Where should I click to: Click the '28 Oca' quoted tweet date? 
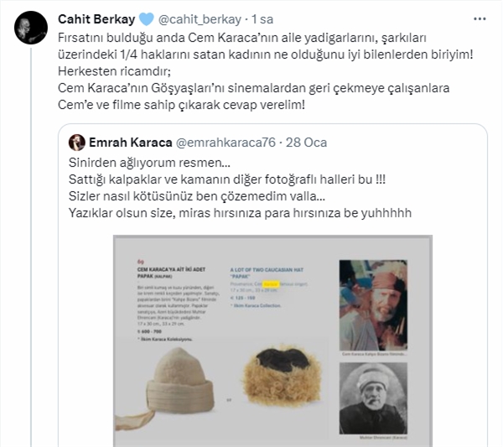[306, 143]
